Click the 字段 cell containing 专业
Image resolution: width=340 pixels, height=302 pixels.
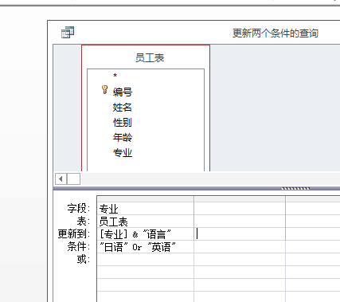tap(146, 209)
